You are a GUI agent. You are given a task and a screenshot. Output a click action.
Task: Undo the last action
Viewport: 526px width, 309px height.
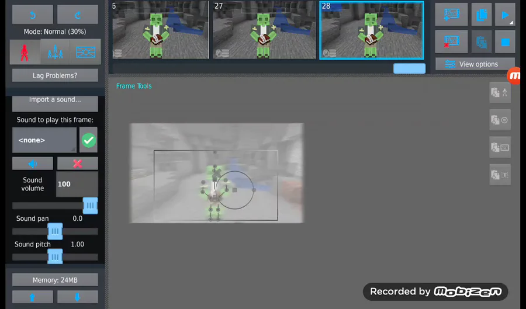[x=33, y=15]
